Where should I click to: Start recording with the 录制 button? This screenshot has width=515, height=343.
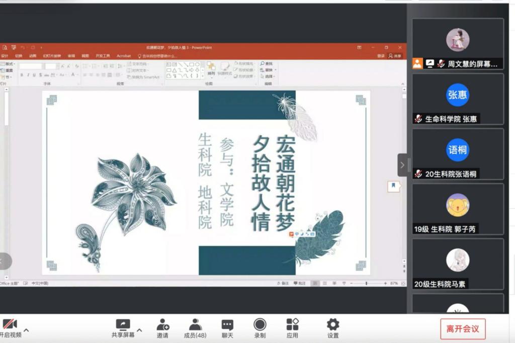tap(260, 325)
